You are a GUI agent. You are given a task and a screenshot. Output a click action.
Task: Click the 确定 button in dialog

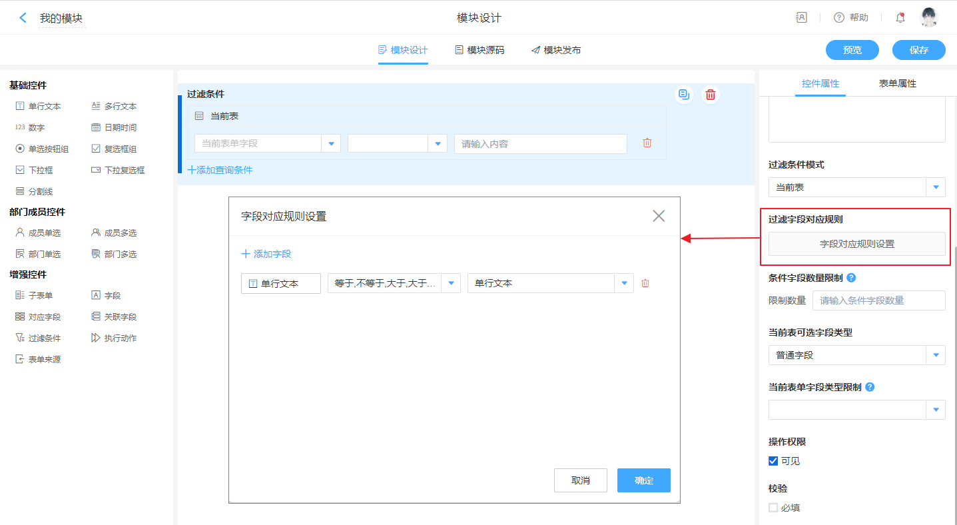[x=643, y=480]
